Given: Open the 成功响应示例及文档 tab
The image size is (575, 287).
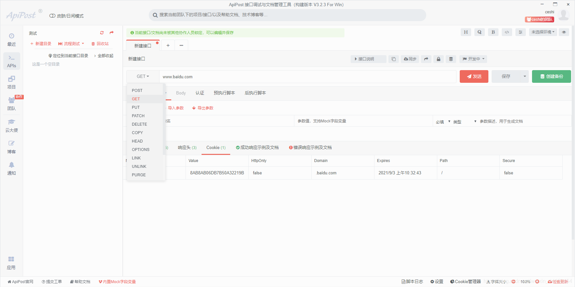Looking at the screenshot, I should coord(257,148).
